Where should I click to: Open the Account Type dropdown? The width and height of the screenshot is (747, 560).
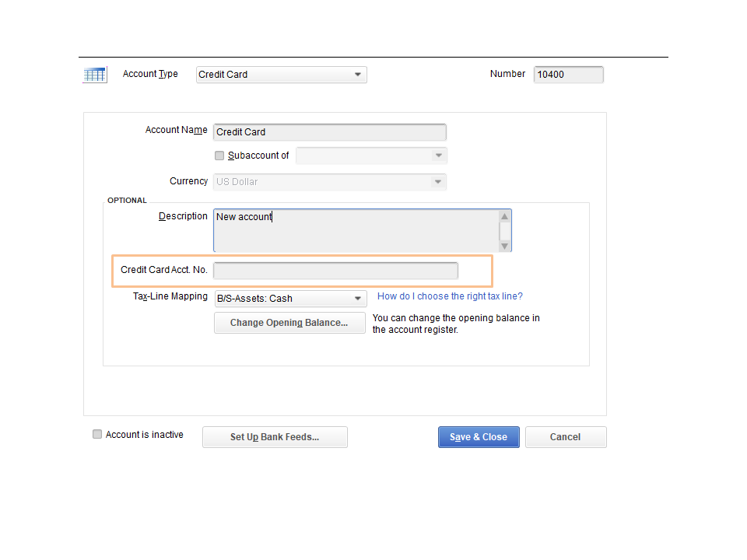click(358, 75)
